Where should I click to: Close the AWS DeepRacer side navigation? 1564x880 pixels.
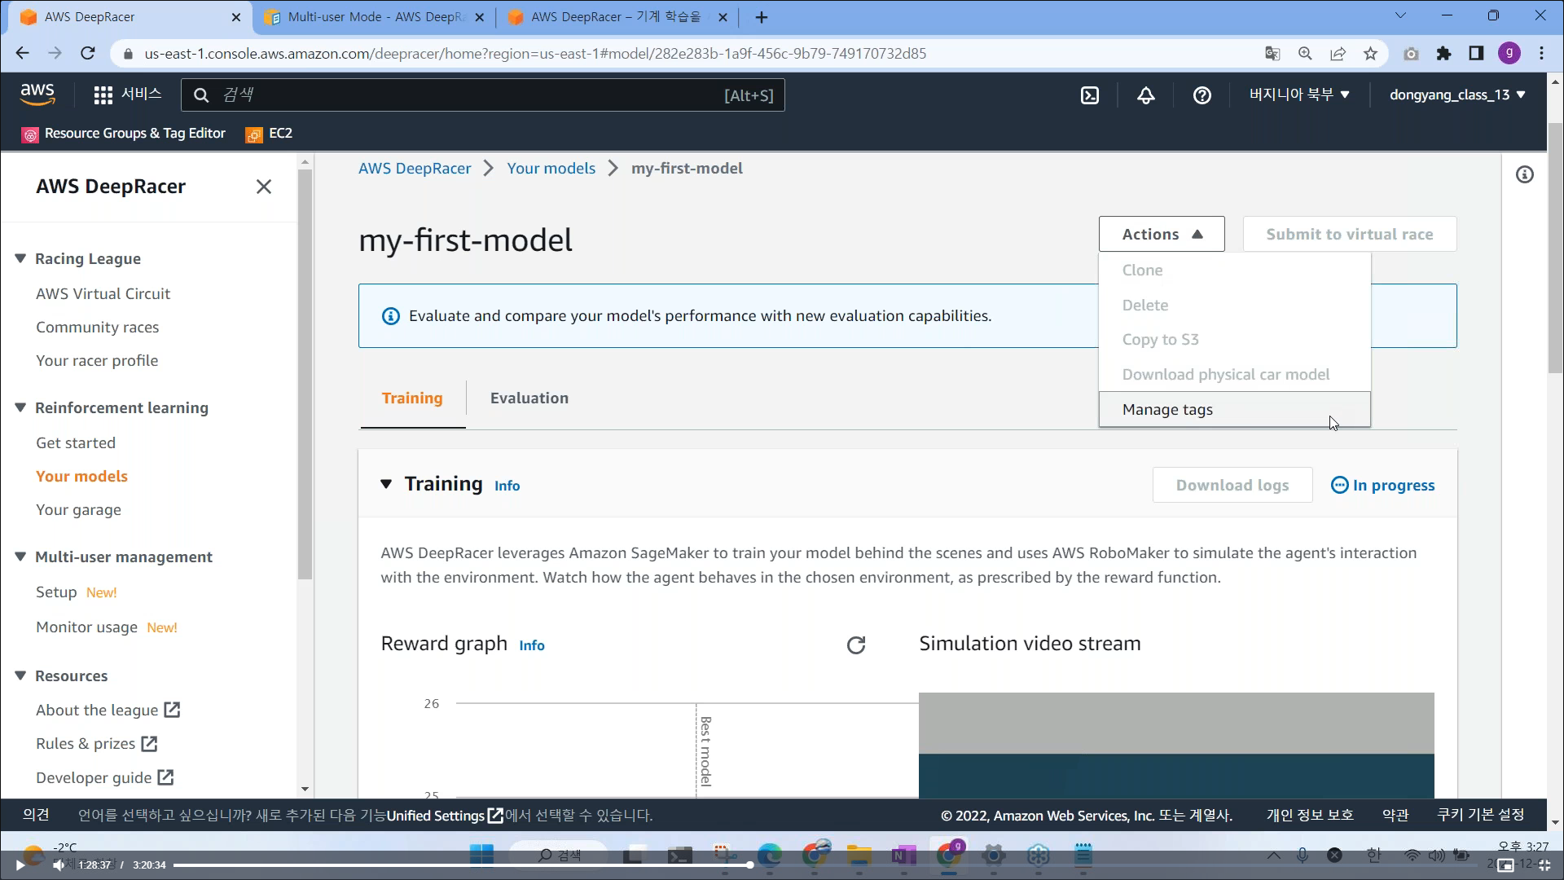tap(263, 187)
